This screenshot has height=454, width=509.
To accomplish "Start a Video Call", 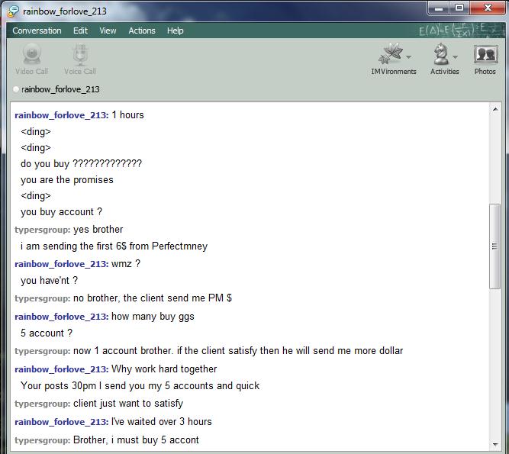I will coord(31,59).
